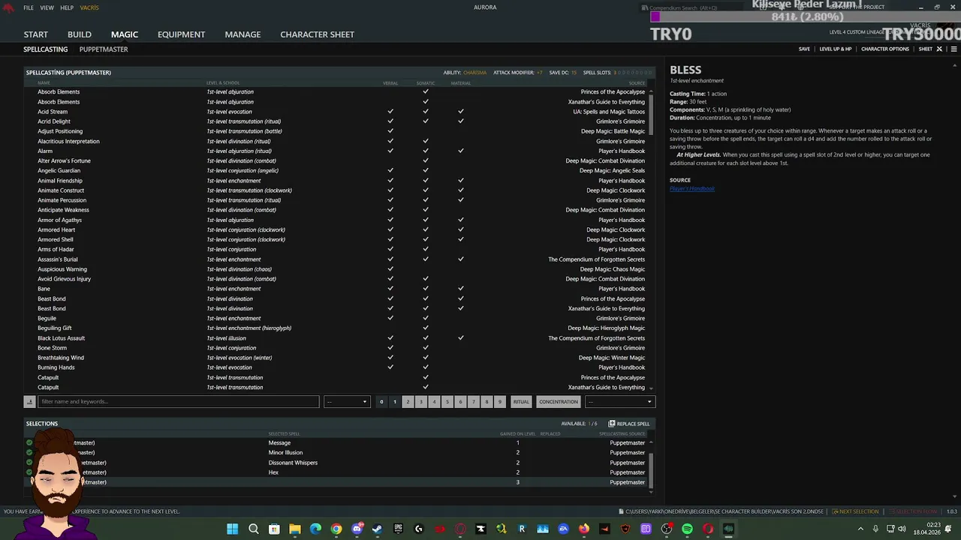The width and height of the screenshot is (961, 540).
Task: Select the Dissonant Whispers selection row
Action: (337, 463)
